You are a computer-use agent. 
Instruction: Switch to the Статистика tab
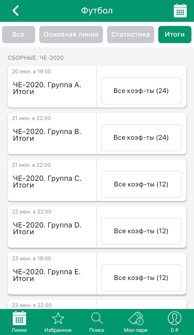point(130,35)
